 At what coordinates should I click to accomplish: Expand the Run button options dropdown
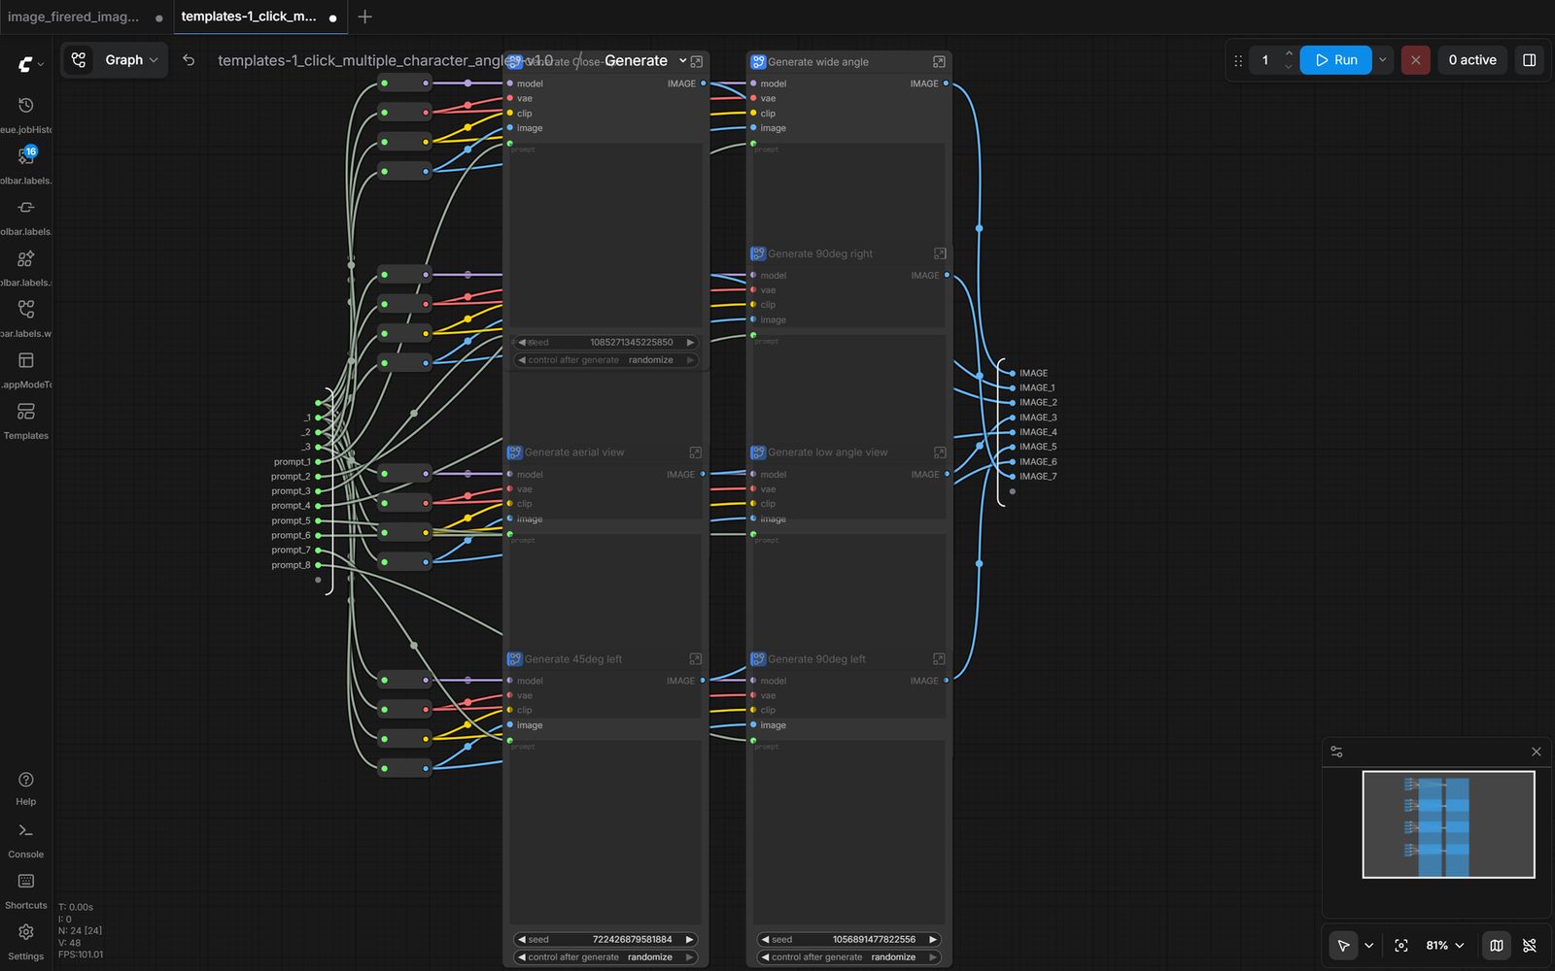click(1383, 60)
